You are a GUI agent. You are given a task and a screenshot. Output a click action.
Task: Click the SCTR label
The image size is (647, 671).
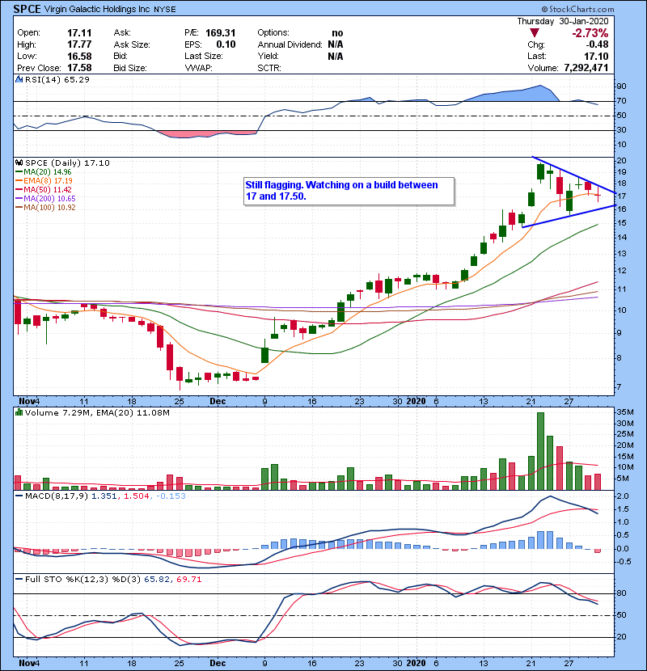(x=269, y=68)
